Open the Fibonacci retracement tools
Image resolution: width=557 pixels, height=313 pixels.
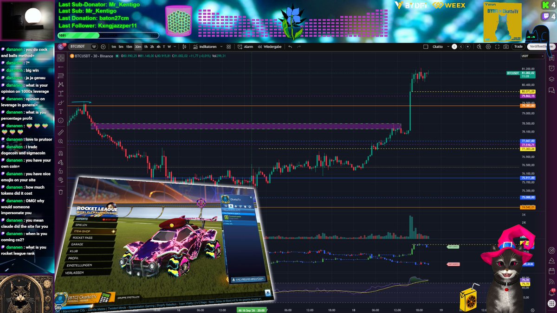(61, 76)
